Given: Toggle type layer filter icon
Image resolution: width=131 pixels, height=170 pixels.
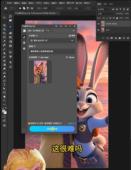Looking at the screenshot, I should (120, 9).
